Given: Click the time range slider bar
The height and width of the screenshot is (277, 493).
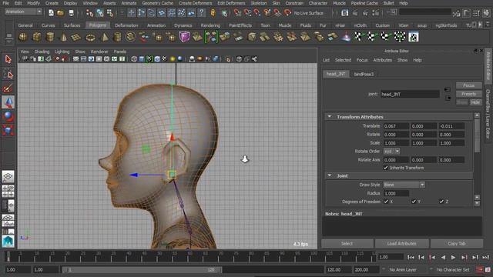Looking at the screenshot, I should click(x=142, y=269).
